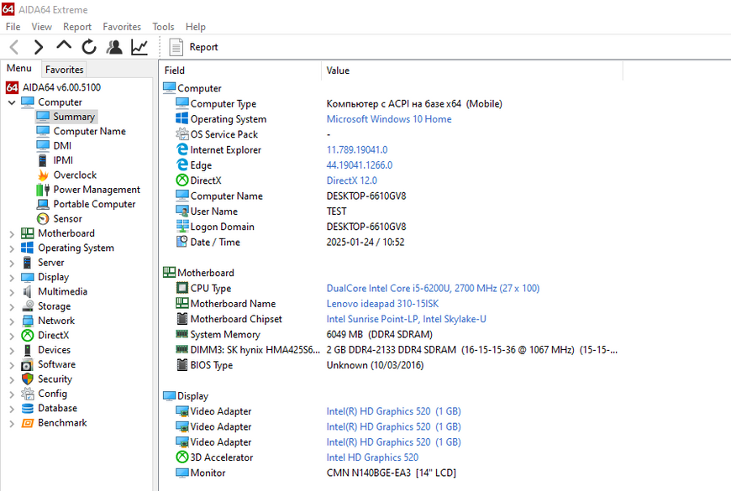
Task: Click the Motherboard icon in the tree
Action: click(x=28, y=233)
